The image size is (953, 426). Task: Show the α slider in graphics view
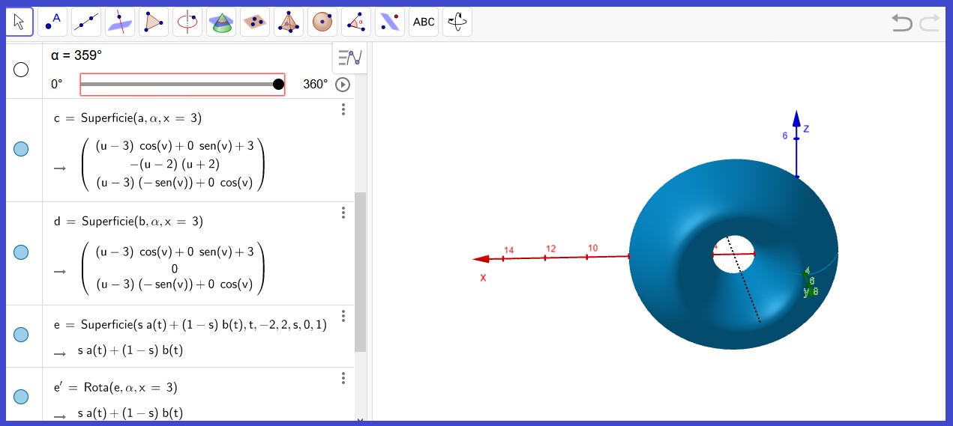point(21,70)
